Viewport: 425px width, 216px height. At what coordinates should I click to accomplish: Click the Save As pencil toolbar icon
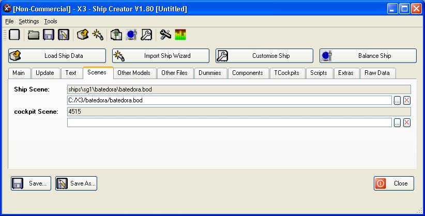(64, 35)
